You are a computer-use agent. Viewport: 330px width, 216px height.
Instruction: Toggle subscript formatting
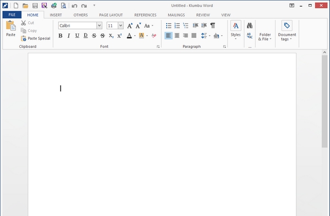tap(111, 36)
